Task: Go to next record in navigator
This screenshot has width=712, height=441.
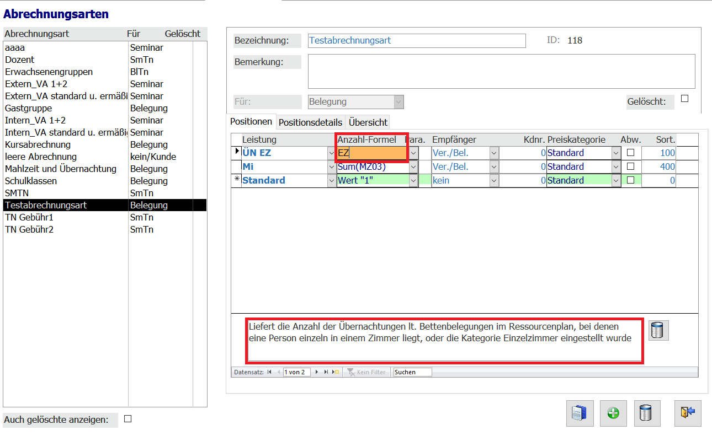Action: tap(317, 372)
